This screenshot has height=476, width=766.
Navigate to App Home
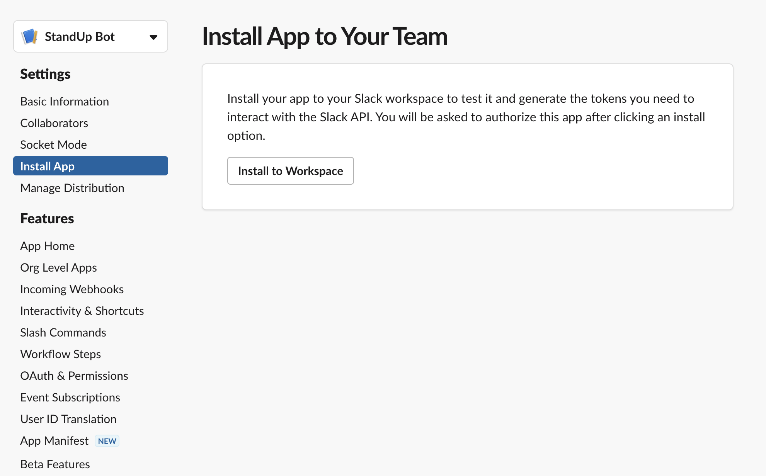click(x=47, y=246)
